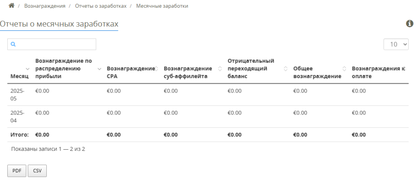The image size is (416, 182).
Task: Select the 2025-04 month row
Action: coord(208,117)
